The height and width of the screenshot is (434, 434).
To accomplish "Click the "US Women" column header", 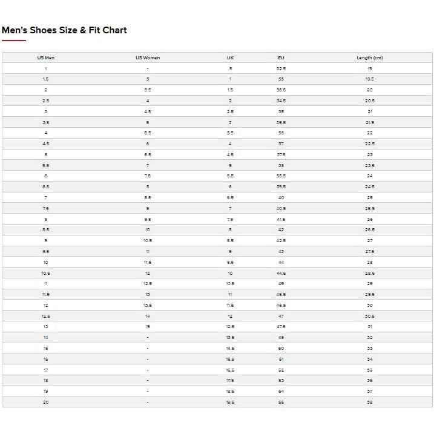I will coord(148,58).
